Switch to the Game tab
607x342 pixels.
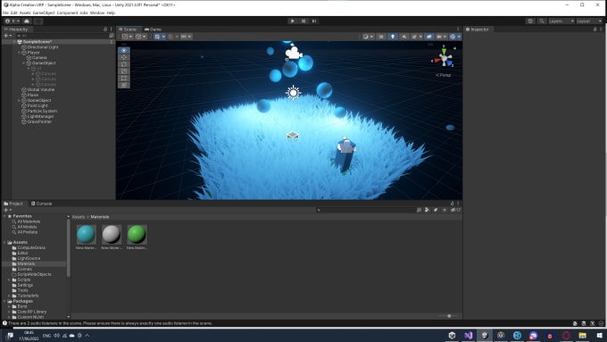click(153, 29)
